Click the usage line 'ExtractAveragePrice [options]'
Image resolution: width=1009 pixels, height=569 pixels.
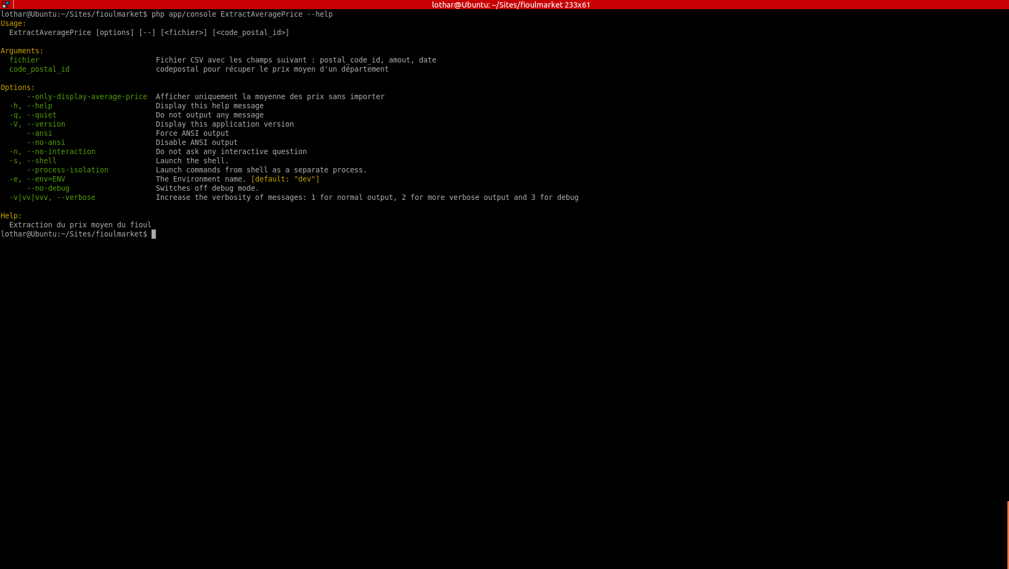pos(72,32)
